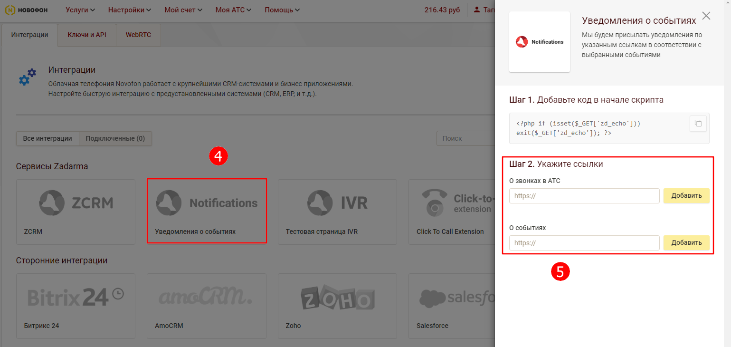Open the Bitrix 24 integration card
Screen dimensions: 731x347
(x=76, y=306)
